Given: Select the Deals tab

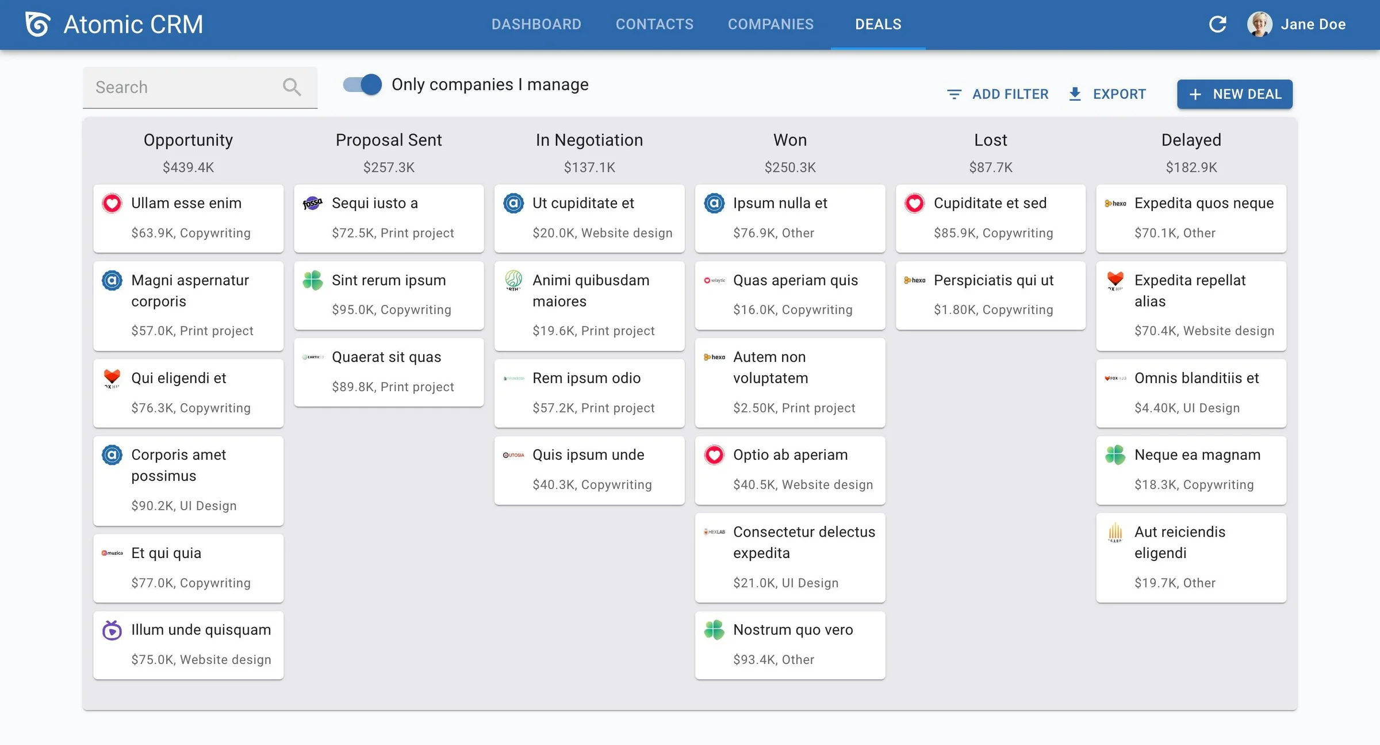Looking at the screenshot, I should [878, 24].
